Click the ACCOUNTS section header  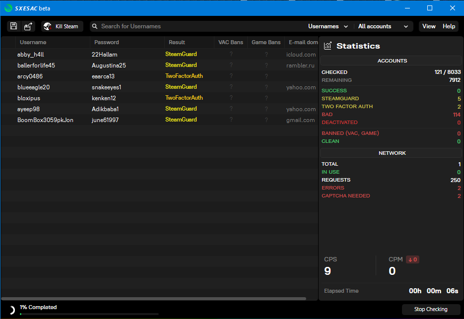click(392, 61)
